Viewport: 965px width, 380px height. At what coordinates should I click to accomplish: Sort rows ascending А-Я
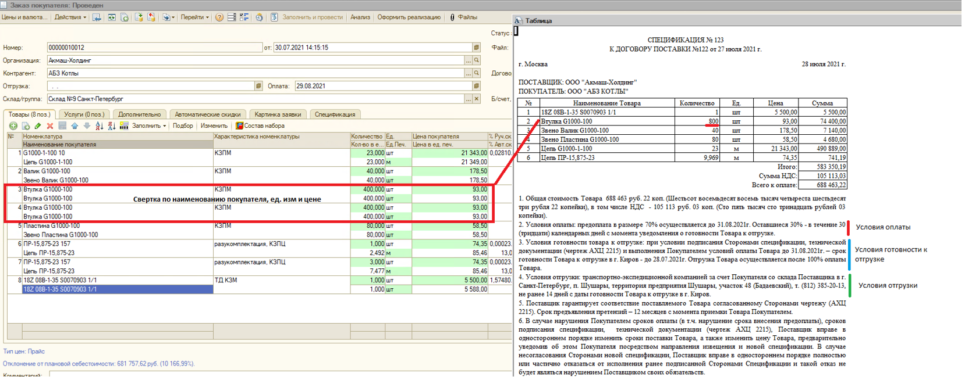point(99,126)
